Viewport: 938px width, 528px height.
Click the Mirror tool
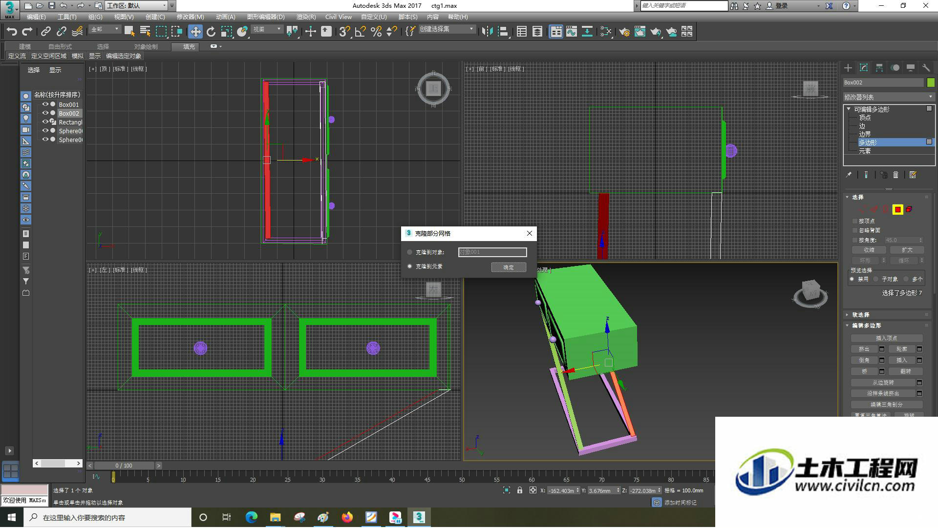pos(487,32)
